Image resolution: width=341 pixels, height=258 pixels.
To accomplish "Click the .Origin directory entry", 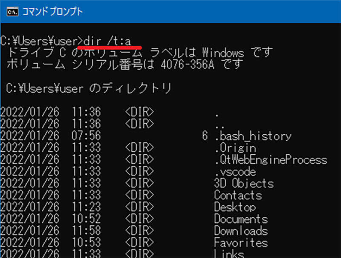I will pyautogui.click(x=235, y=148).
